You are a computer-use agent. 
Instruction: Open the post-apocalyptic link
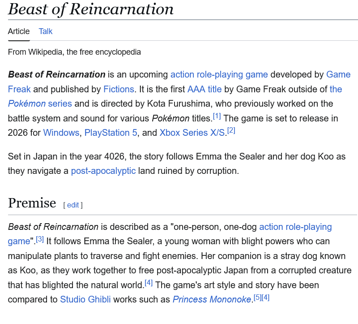(103, 171)
